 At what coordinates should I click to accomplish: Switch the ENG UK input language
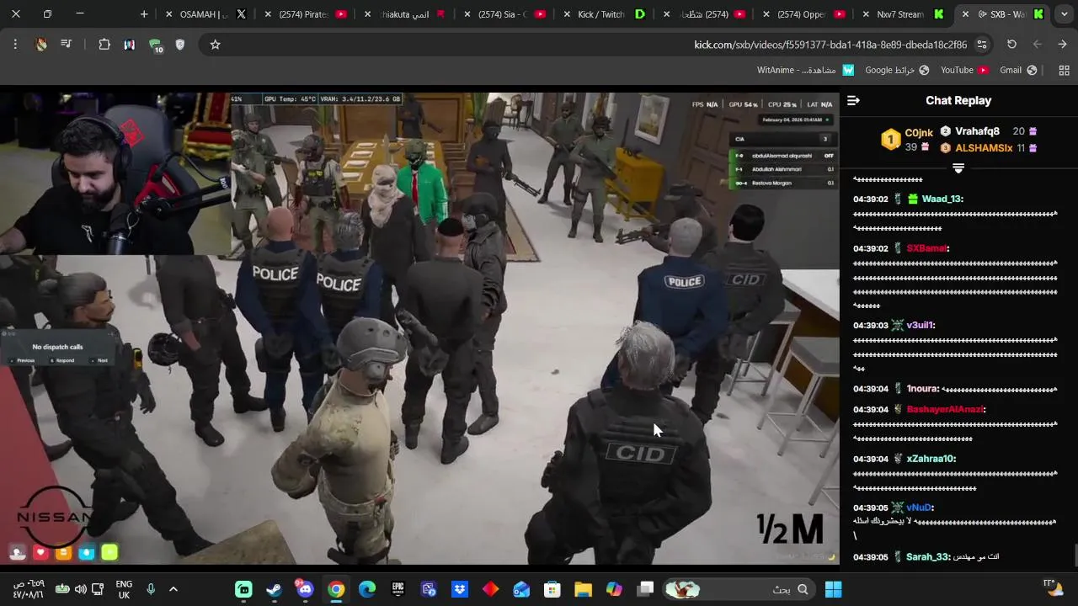click(x=124, y=589)
